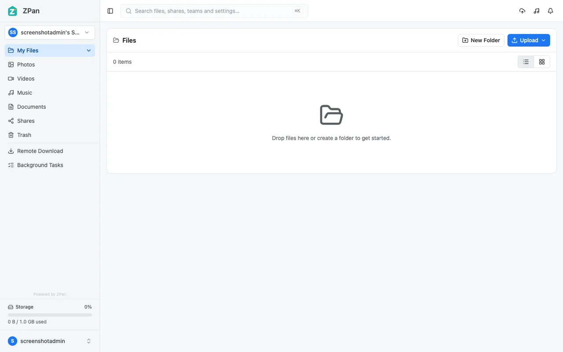This screenshot has width=563, height=352.
Task: Open Remote Download page
Action: point(50,151)
